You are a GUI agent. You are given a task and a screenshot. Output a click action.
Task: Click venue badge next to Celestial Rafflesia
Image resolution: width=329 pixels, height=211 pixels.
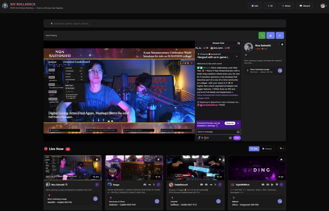click(218, 201)
